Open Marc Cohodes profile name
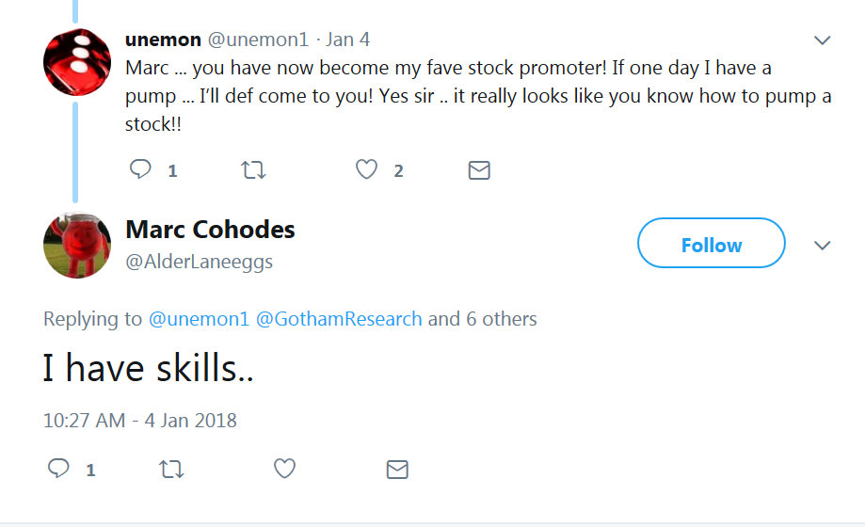Screen dimensions: 865x527 210,230
